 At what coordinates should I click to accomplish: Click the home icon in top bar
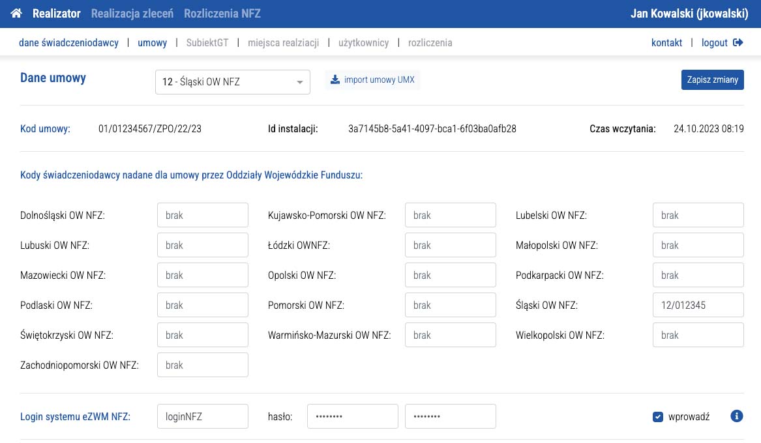(x=17, y=14)
